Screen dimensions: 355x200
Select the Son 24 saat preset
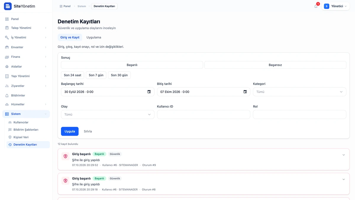[72, 75]
